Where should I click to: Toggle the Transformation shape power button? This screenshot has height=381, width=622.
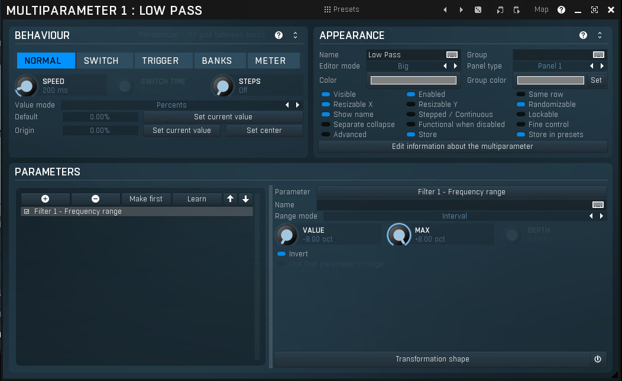pyautogui.click(x=597, y=359)
